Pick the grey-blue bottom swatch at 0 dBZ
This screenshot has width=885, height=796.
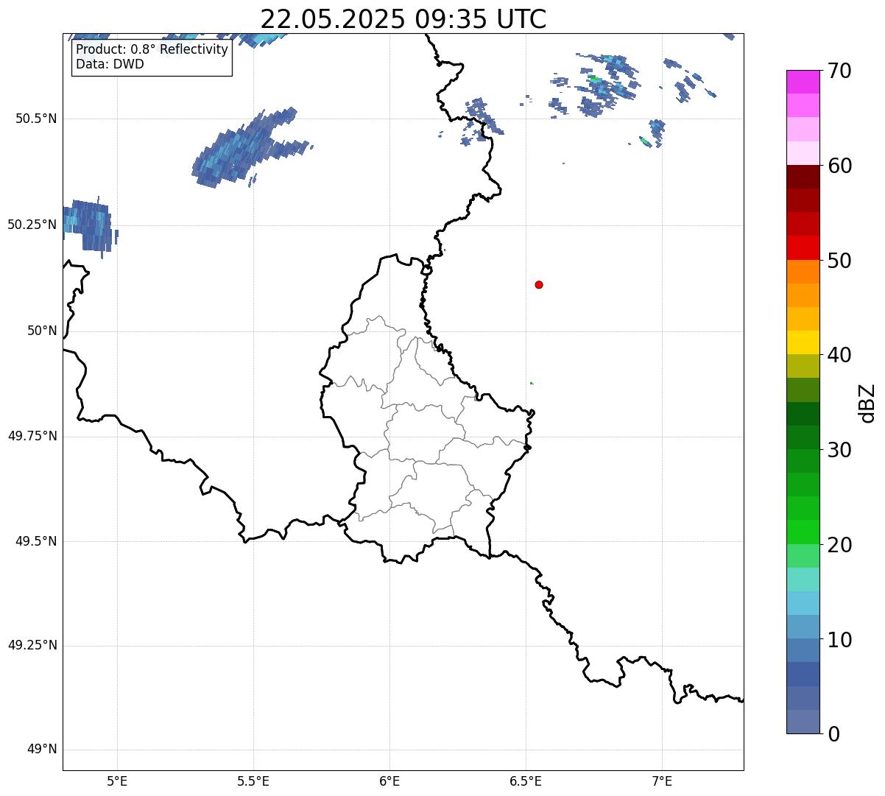tap(803, 722)
